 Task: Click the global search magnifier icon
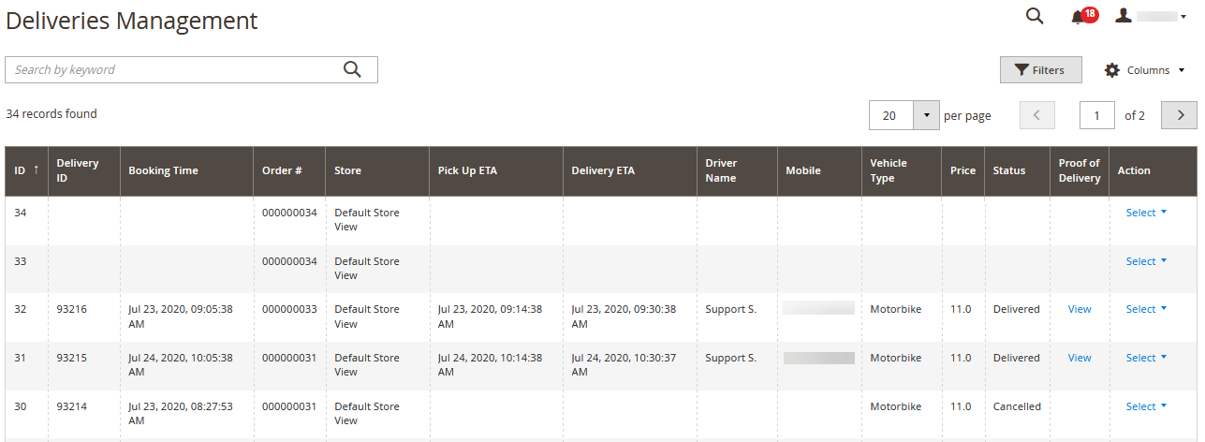pyautogui.click(x=1035, y=16)
